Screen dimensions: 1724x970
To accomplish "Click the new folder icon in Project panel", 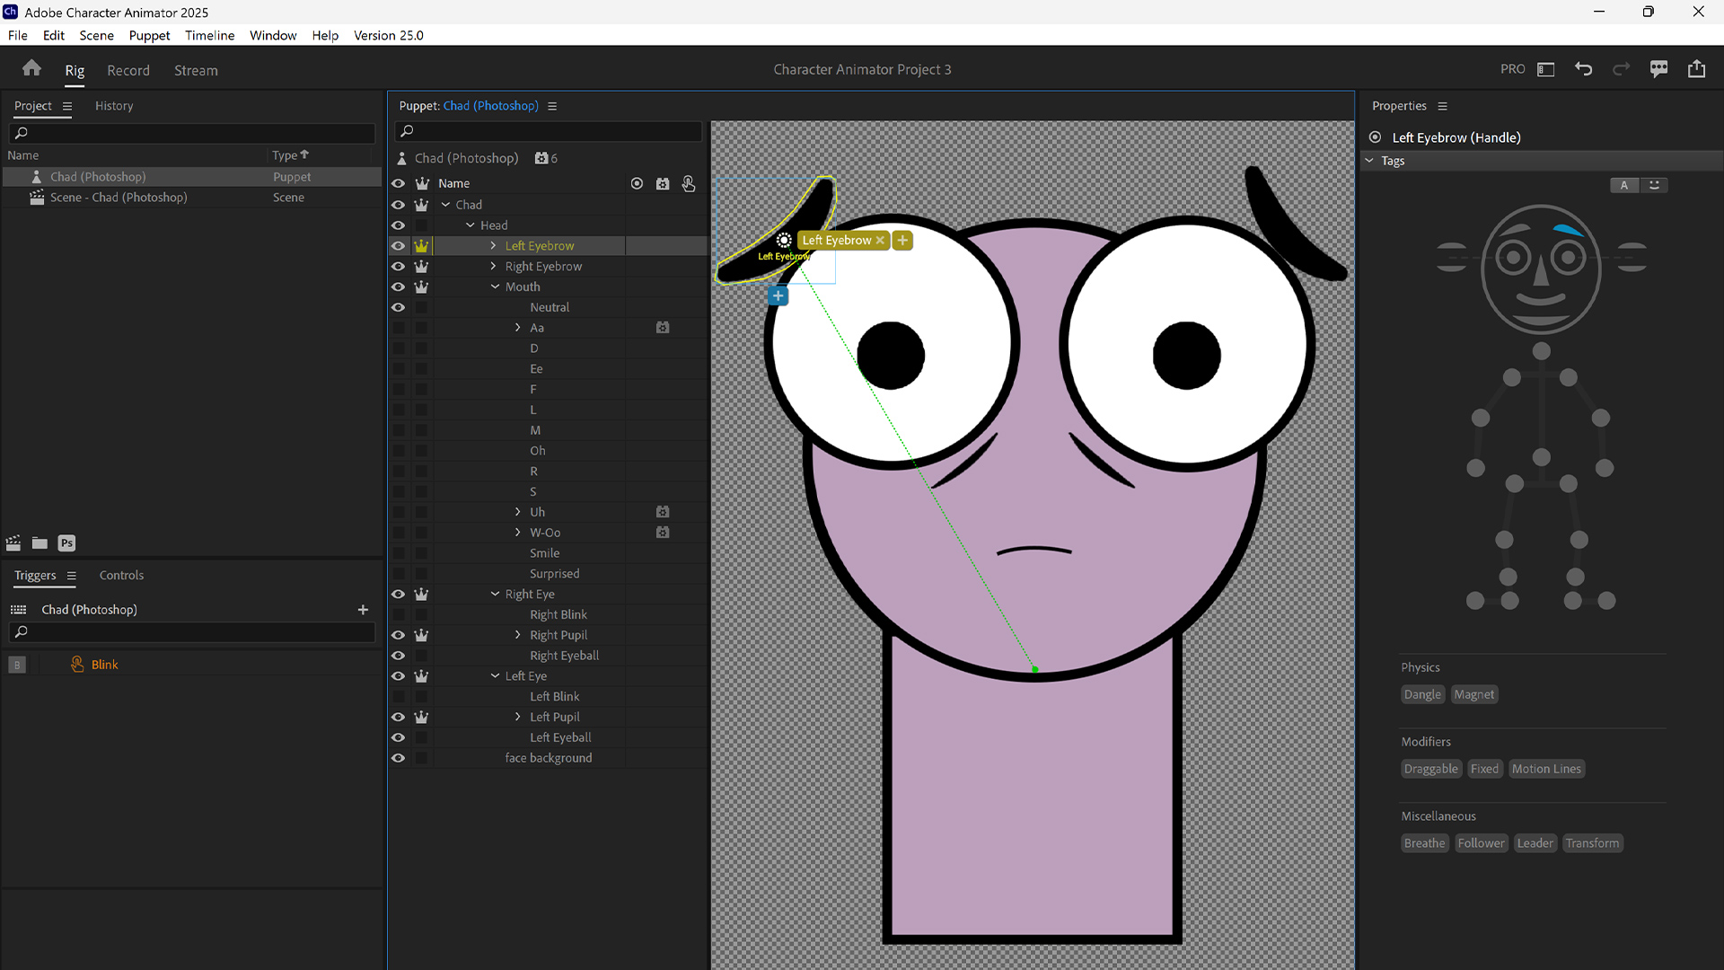I will pos(40,542).
